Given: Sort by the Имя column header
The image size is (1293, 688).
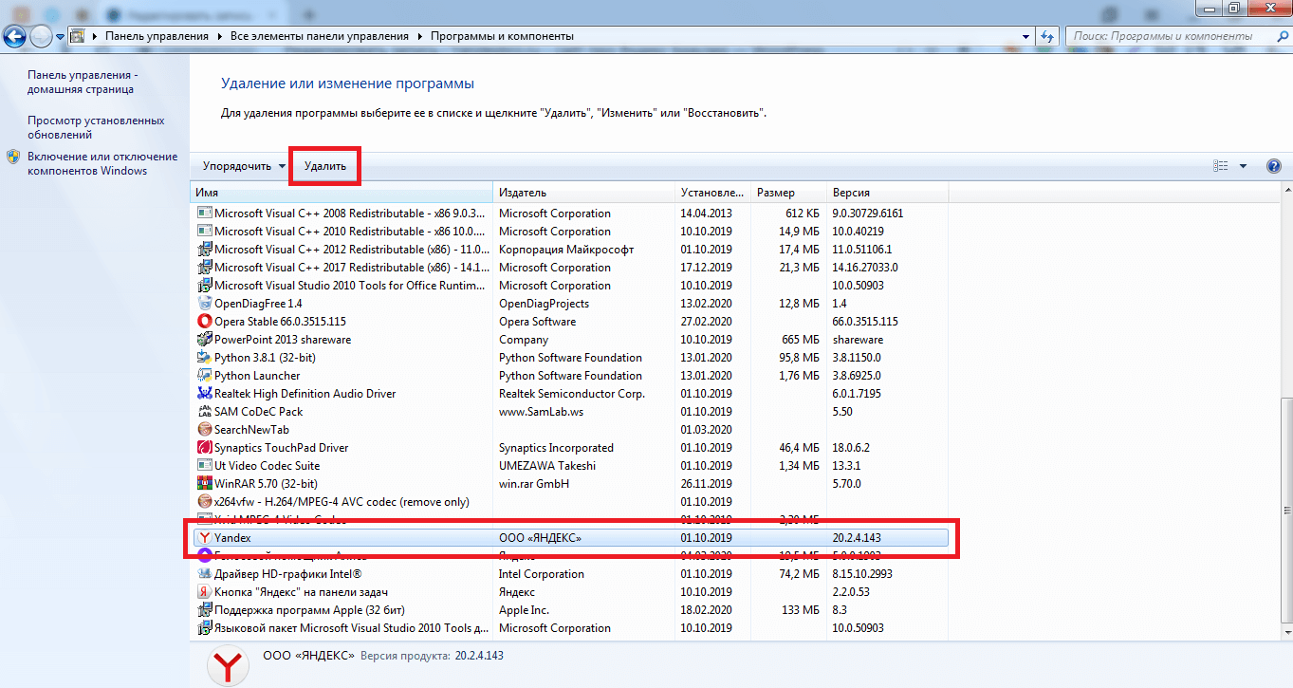Looking at the screenshot, I should coord(342,193).
